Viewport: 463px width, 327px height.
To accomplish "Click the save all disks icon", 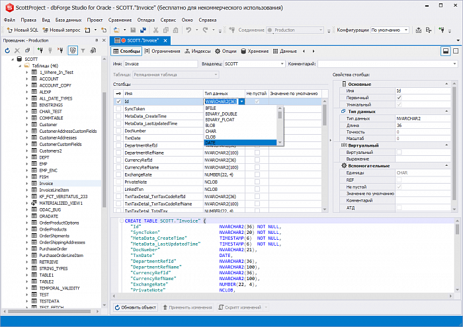I will point(143,30).
